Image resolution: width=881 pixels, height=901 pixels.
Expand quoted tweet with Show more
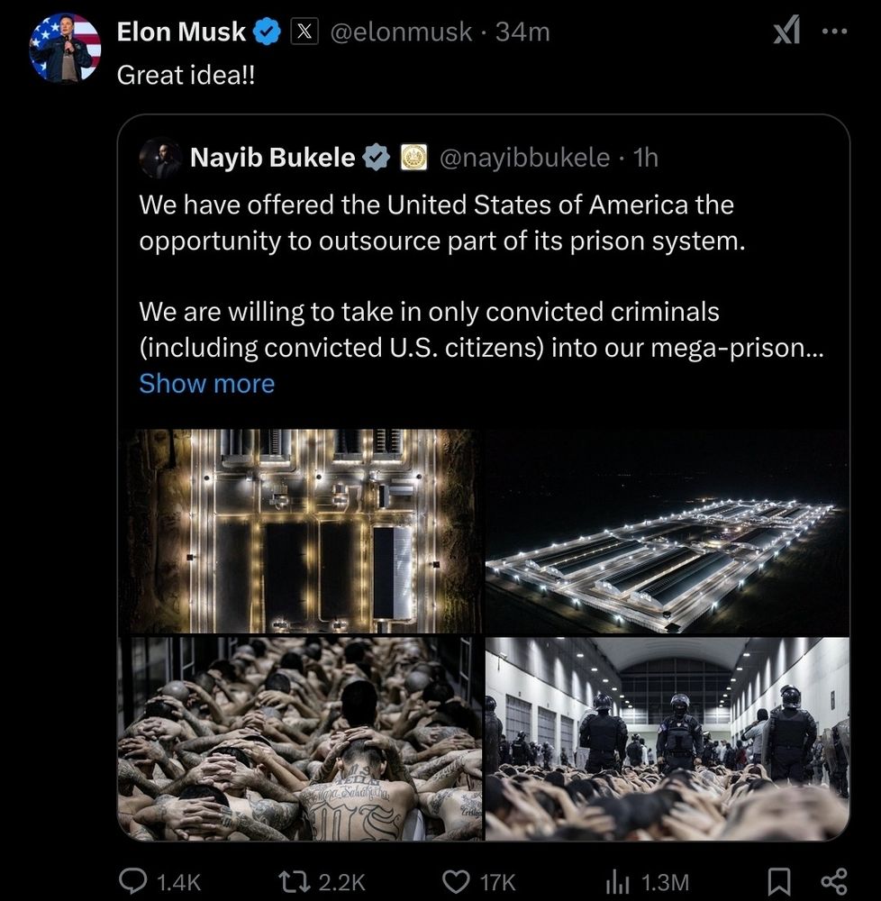[206, 384]
